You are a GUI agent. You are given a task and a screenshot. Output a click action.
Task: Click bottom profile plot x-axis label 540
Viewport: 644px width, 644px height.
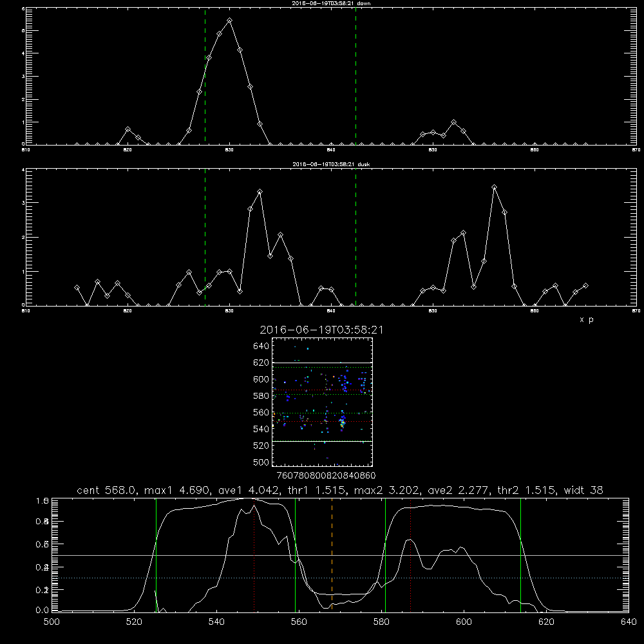click(216, 622)
